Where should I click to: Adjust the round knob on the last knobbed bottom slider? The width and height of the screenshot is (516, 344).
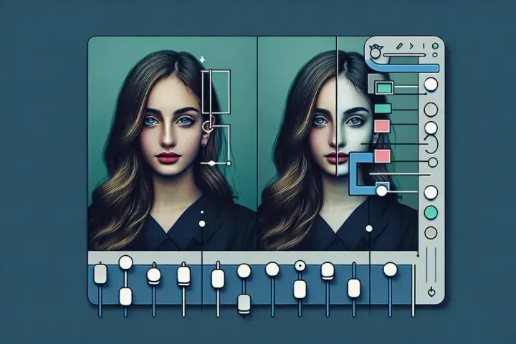click(x=391, y=269)
